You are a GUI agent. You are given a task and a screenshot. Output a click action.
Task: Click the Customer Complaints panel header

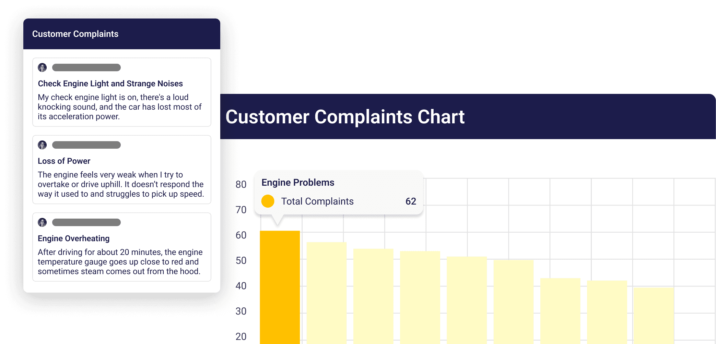click(x=75, y=34)
